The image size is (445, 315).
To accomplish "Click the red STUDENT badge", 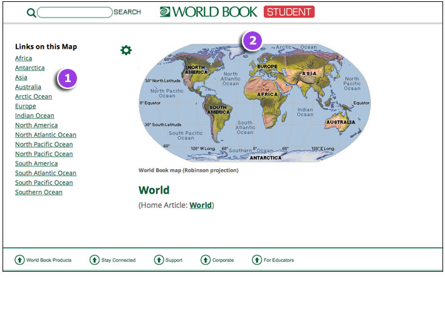I will [x=289, y=12].
